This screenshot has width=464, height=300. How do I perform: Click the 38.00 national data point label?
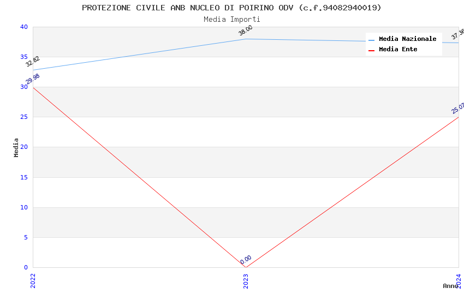[246, 31]
